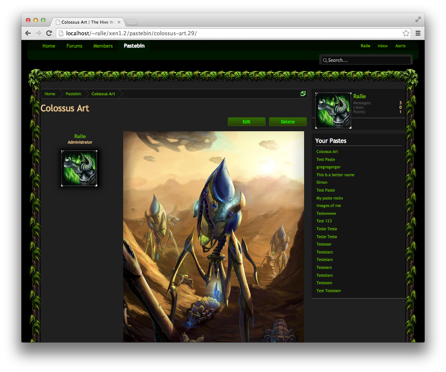The height and width of the screenshot is (372, 446).
Task: Open the Forums navigation tab
Action: tap(74, 46)
